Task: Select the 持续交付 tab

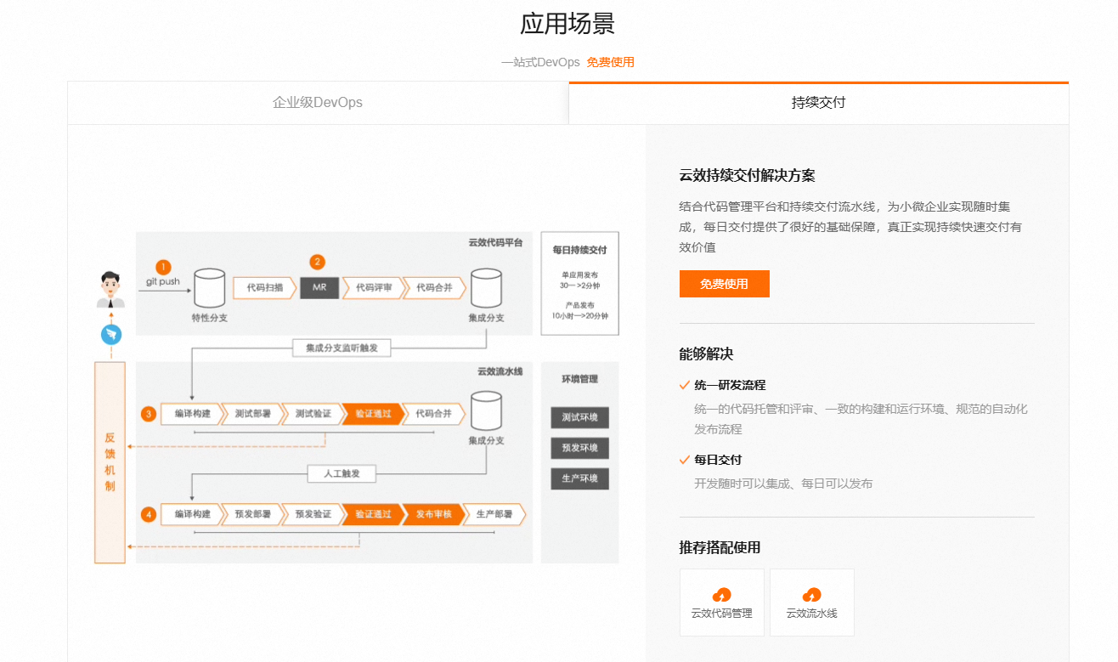Action: [818, 103]
